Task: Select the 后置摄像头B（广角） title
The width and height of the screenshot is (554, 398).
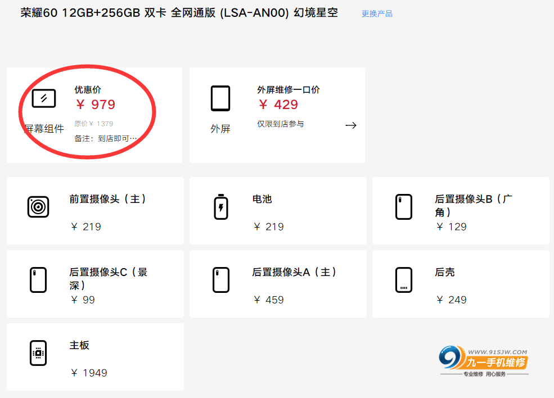Action: (x=474, y=206)
